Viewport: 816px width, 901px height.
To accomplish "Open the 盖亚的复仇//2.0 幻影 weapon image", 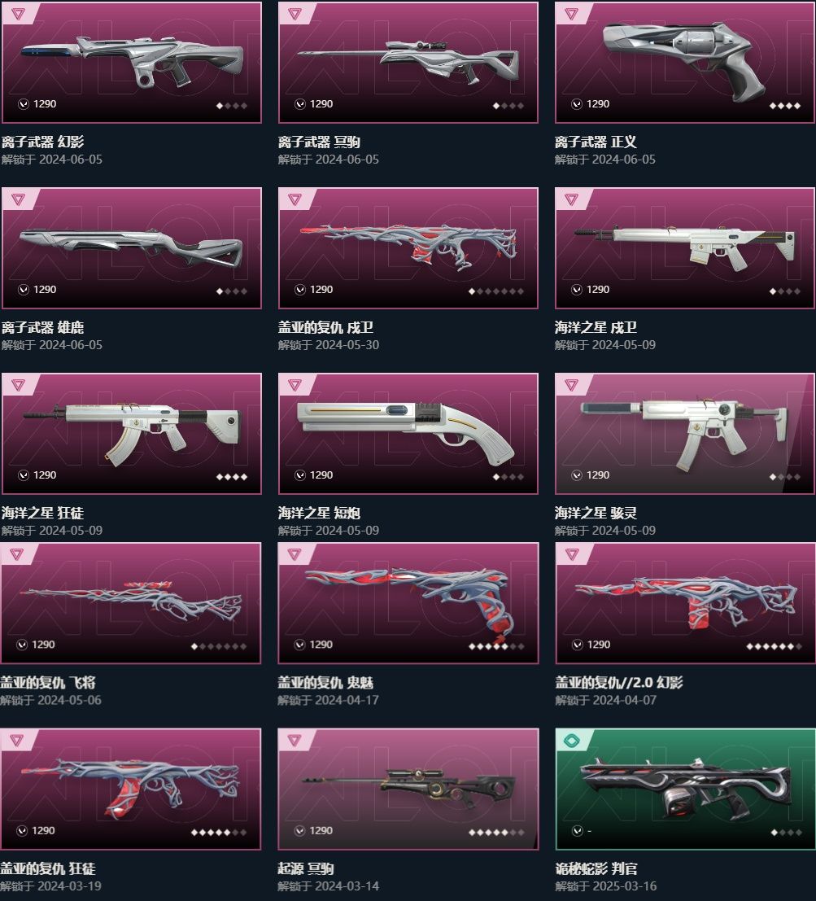I will 686,602.
